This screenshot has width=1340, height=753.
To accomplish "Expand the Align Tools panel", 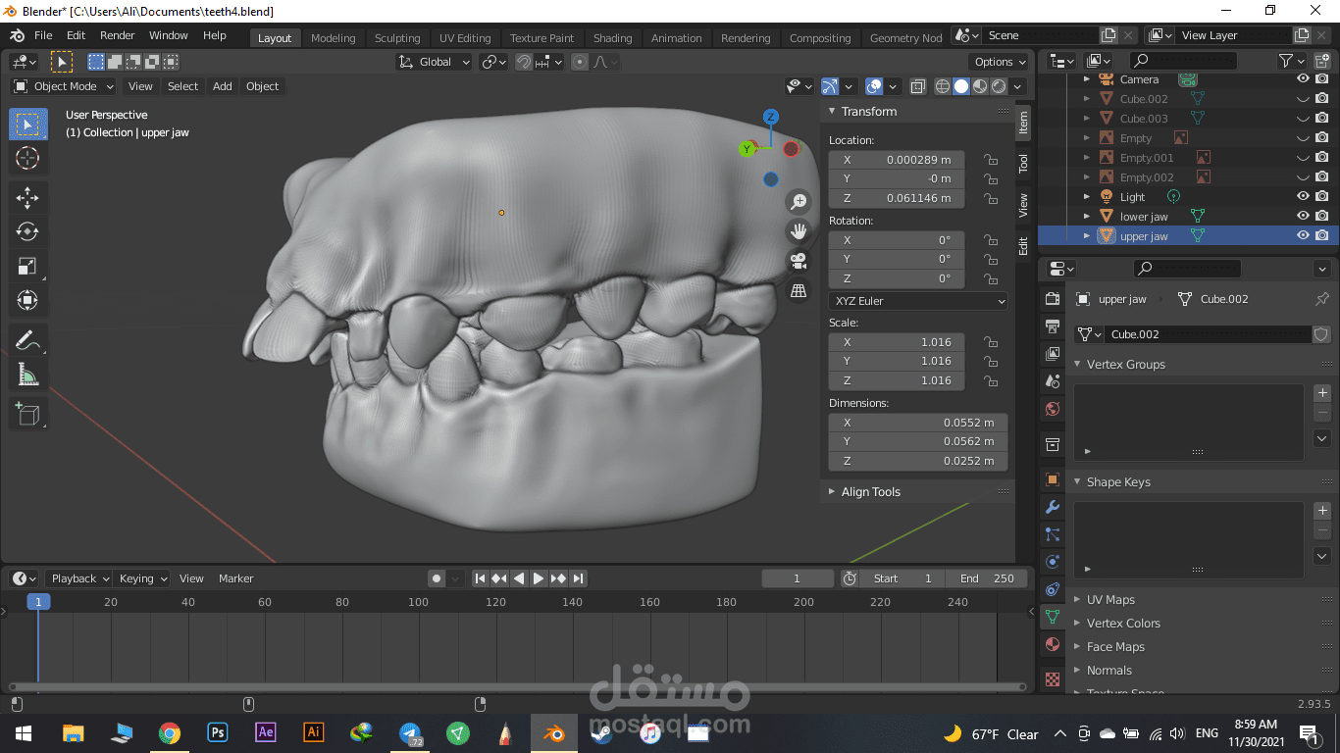I will (870, 492).
